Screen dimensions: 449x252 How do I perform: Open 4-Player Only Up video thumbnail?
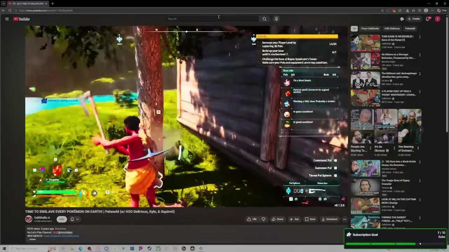tap(365, 98)
